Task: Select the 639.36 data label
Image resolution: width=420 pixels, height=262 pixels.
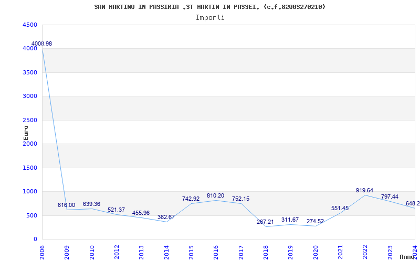Action: pos(91,204)
